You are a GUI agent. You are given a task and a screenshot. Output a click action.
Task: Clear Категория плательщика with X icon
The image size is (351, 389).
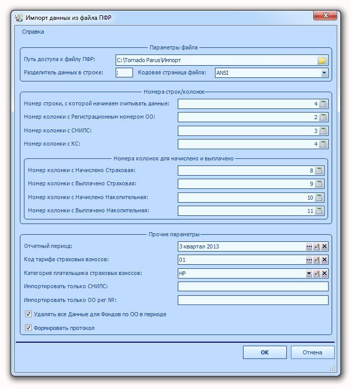324,273
